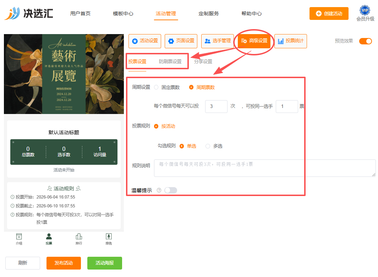The image size is (378, 277).
Task: Click the clock icon beside 投票开始
Action: pos(12,197)
